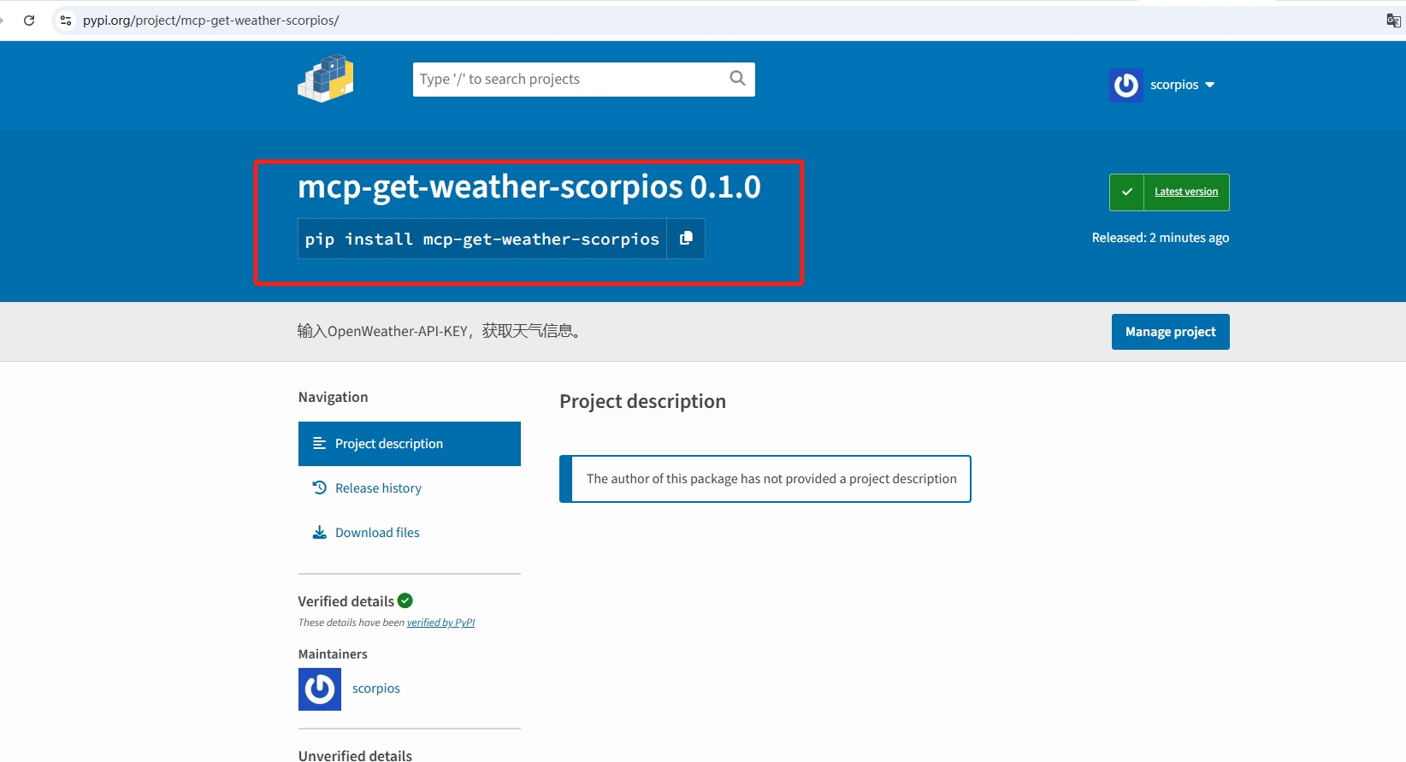Open the Latest version link
This screenshot has height=762, width=1406.
(x=1186, y=192)
